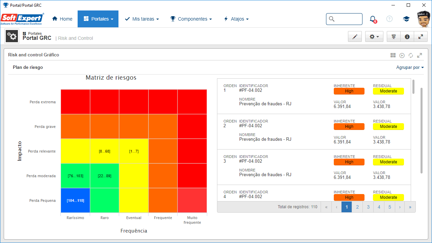The image size is (432, 243).
Task: Click the user avatar picture
Action: point(423,19)
